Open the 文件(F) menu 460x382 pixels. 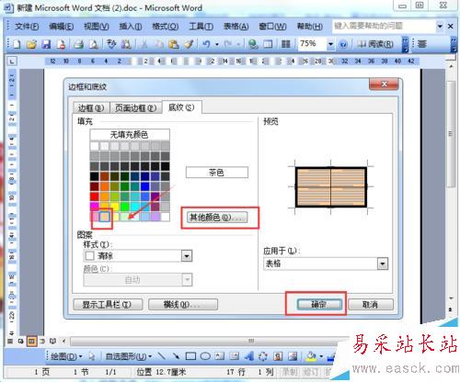point(27,27)
